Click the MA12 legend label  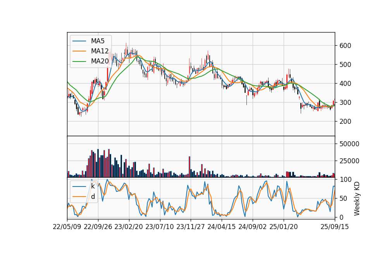[x=100, y=51]
